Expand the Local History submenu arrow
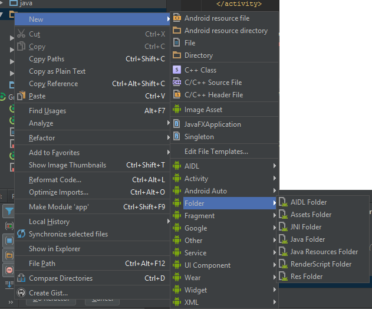Screen dimensions: 372x309 click(x=168, y=221)
